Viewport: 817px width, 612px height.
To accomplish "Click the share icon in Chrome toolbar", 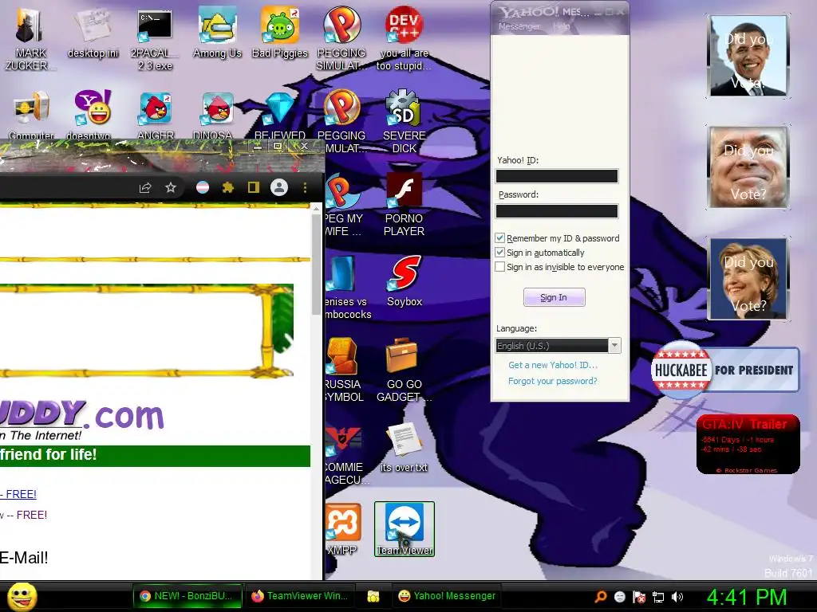I will [x=145, y=188].
